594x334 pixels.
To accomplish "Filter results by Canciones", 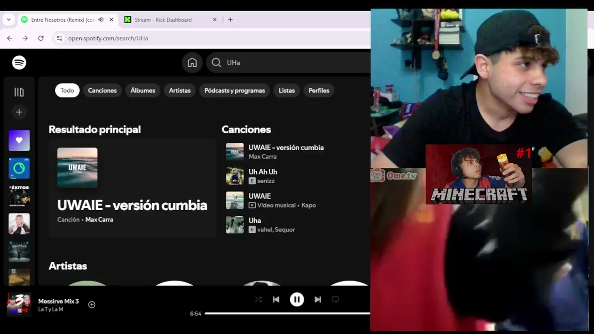I will 102,90.
